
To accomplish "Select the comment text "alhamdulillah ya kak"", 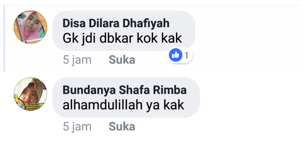I will [123, 105].
